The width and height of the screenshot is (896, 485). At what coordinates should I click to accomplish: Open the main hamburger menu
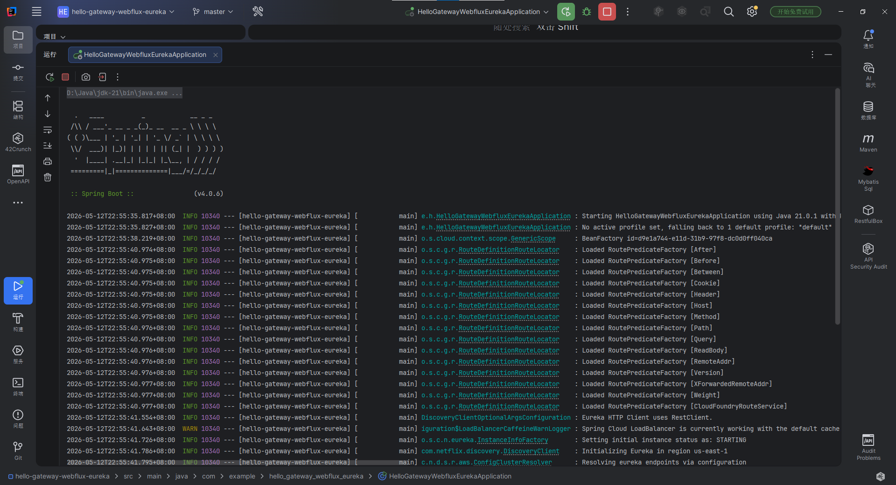(36, 12)
